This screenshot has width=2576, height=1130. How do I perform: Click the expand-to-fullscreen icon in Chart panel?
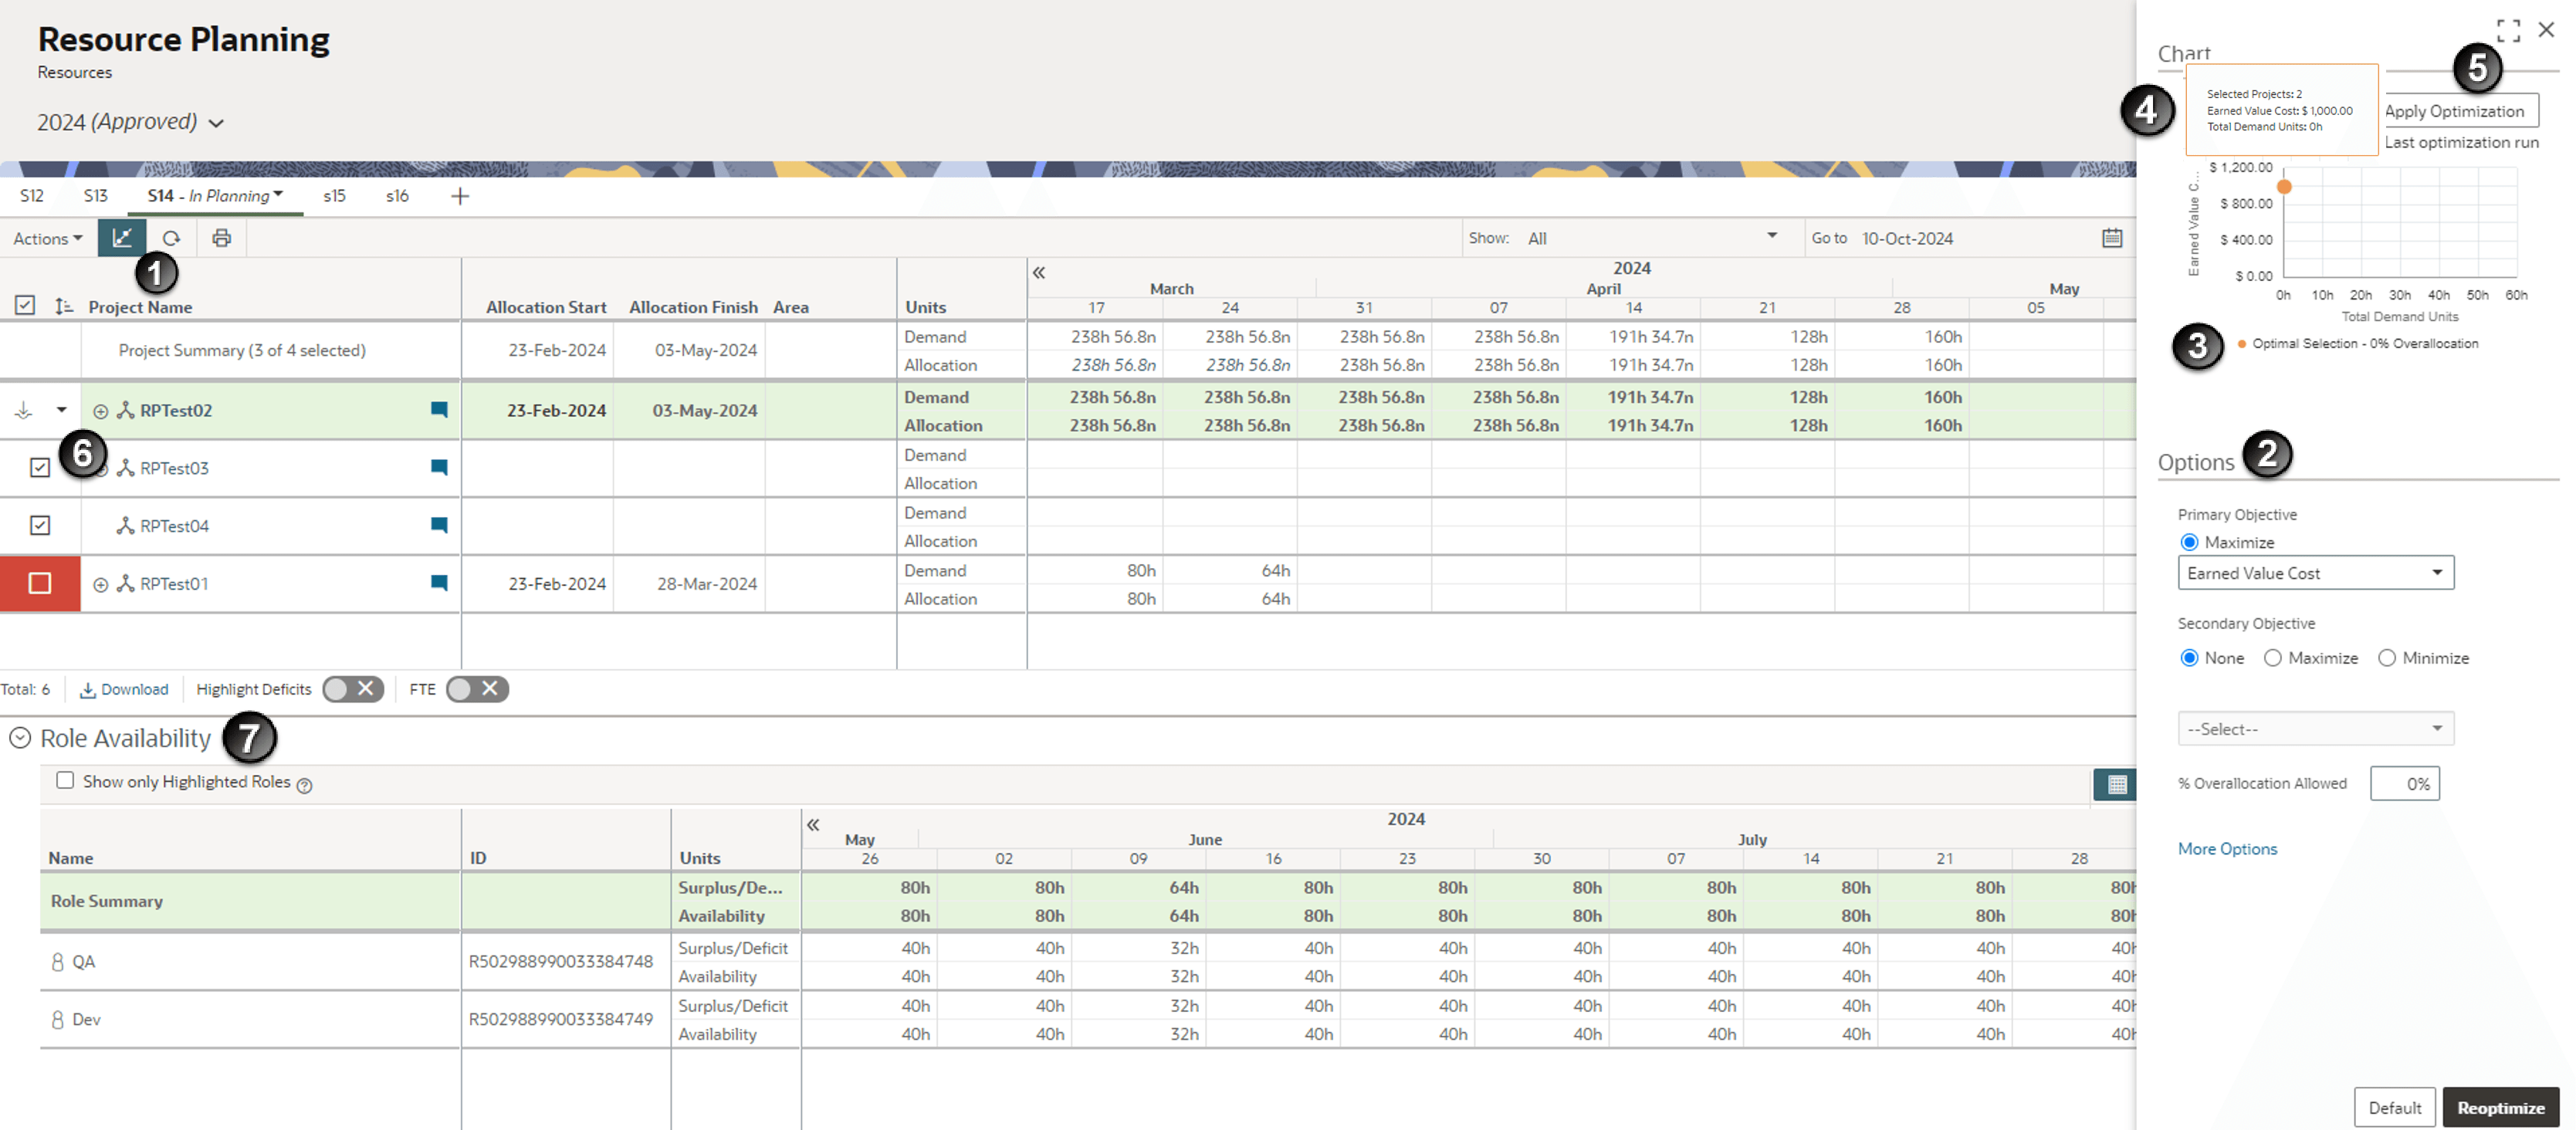(2507, 30)
